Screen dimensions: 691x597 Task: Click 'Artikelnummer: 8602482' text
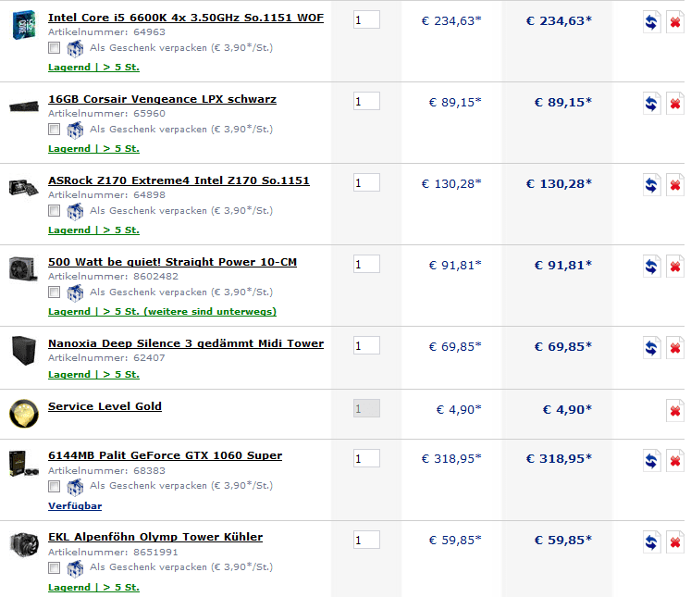(113, 277)
